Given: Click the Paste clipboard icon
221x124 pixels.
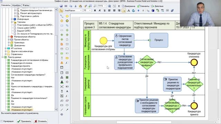Looking at the screenshot, I should [x=80, y=6].
